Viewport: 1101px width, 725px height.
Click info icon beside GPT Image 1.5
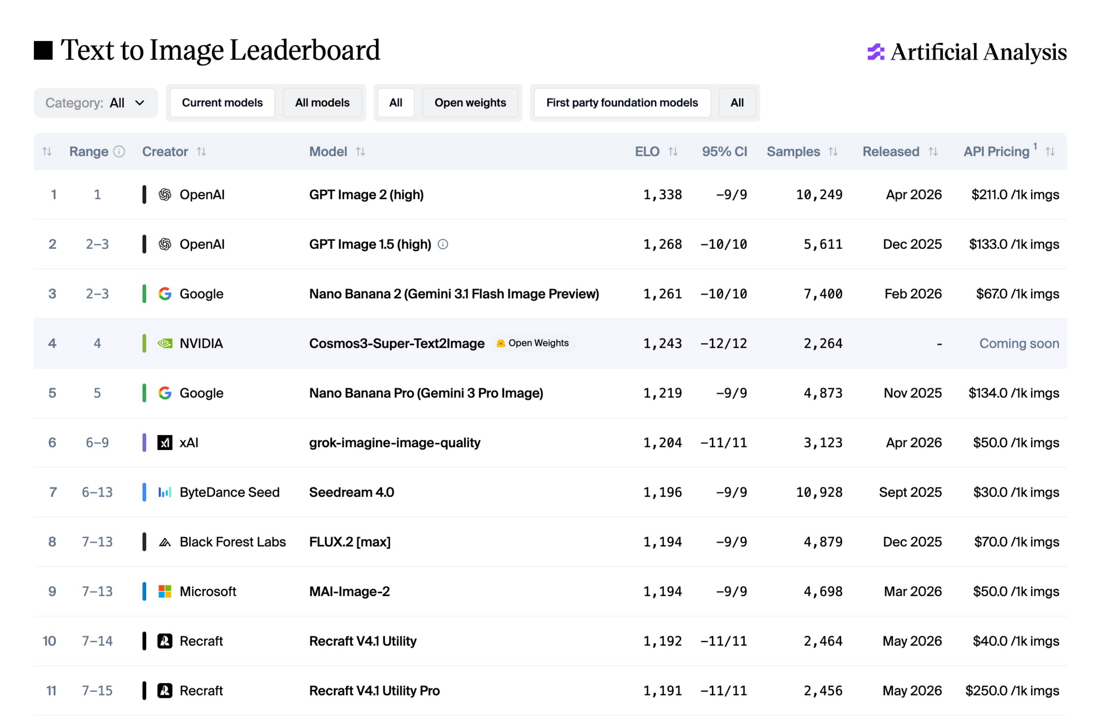tap(443, 244)
